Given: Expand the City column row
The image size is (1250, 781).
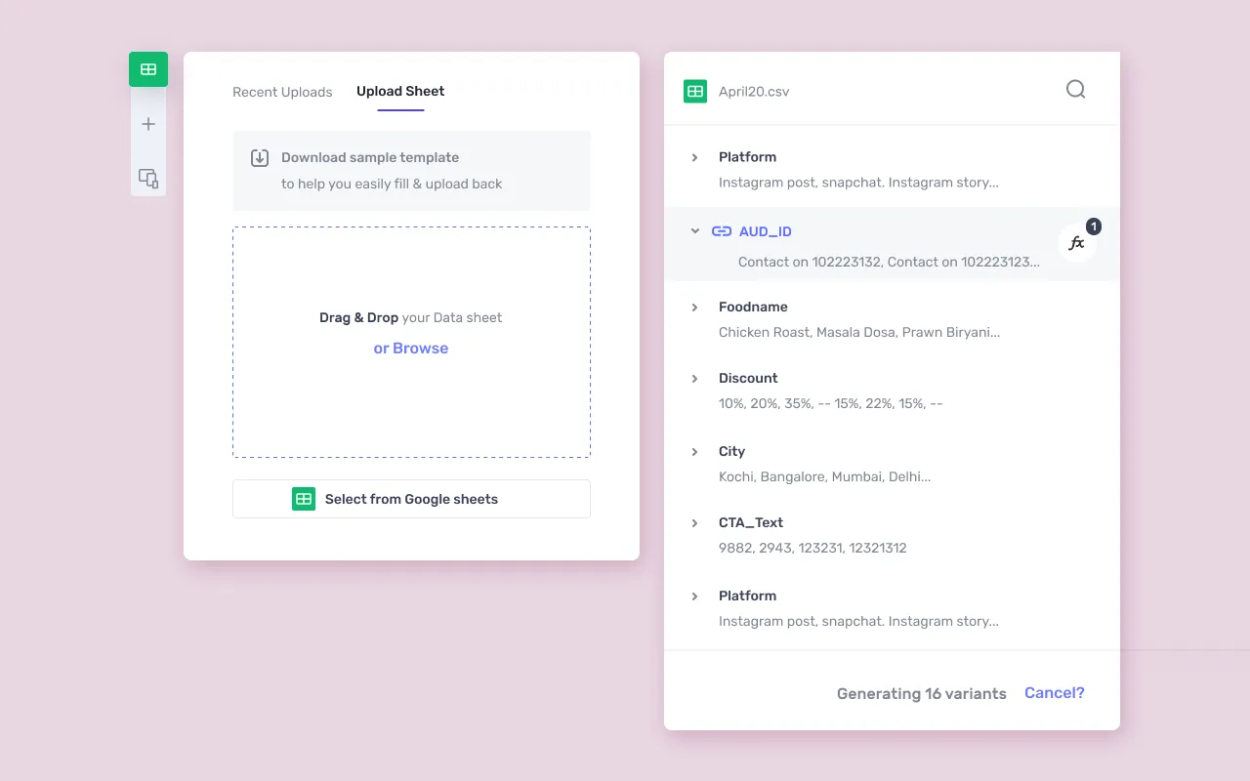Looking at the screenshot, I should tap(694, 451).
